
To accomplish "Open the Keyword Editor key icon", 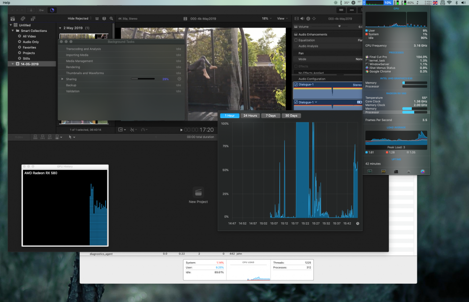I will (x=41, y=10).
